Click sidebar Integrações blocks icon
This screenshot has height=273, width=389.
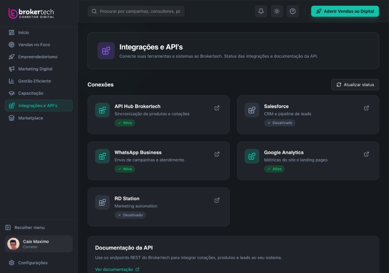12,105
